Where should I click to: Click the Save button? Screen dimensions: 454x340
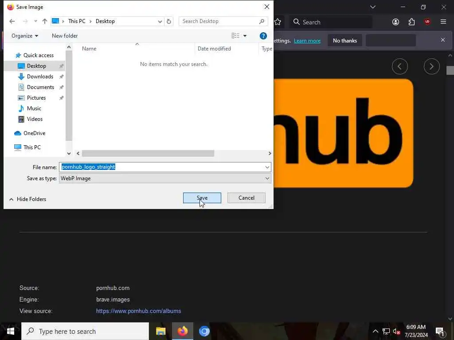(x=202, y=198)
